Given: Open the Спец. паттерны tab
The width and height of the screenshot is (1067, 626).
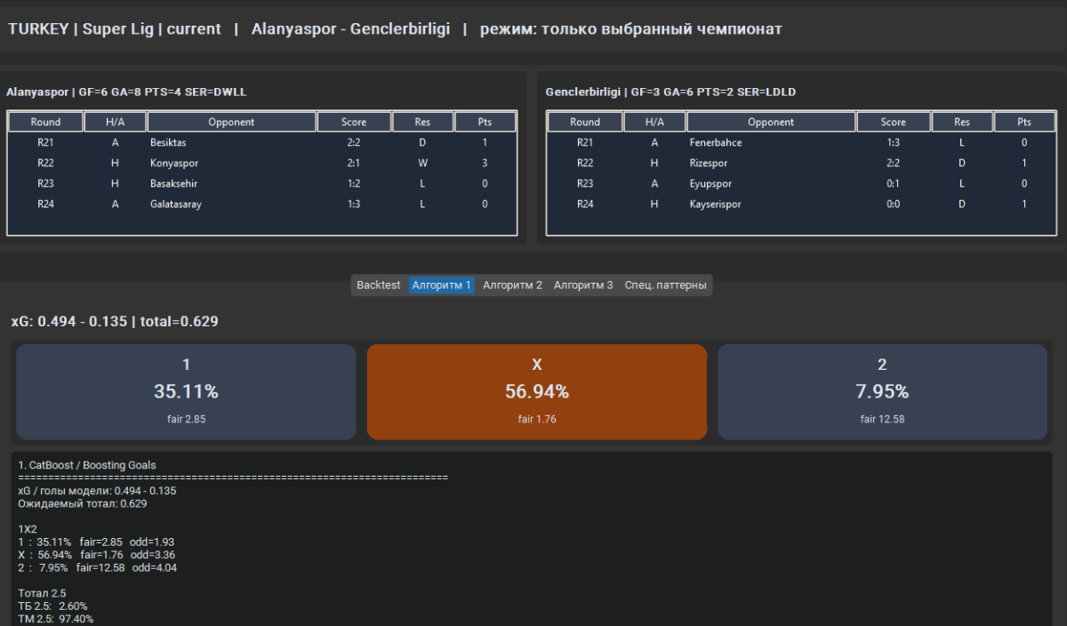Looking at the screenshot, I should [x=666, y=285].
